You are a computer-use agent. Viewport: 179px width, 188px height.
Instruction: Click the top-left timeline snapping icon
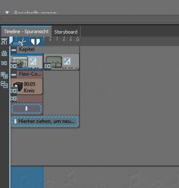4,41
